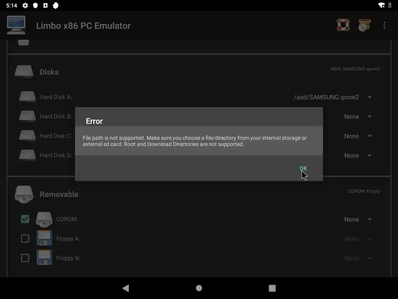Click the Hard Disk D drive icon
The height and width of the screenshot is (299, 398).
click(x=28, y=155)
